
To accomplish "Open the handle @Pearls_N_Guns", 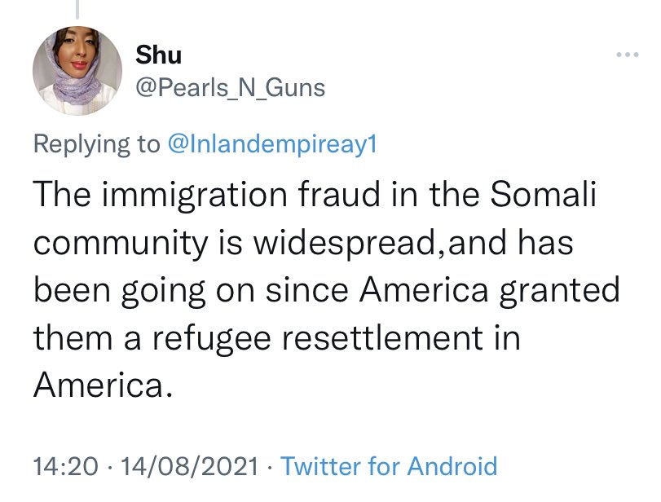I will tap(230, 88).
